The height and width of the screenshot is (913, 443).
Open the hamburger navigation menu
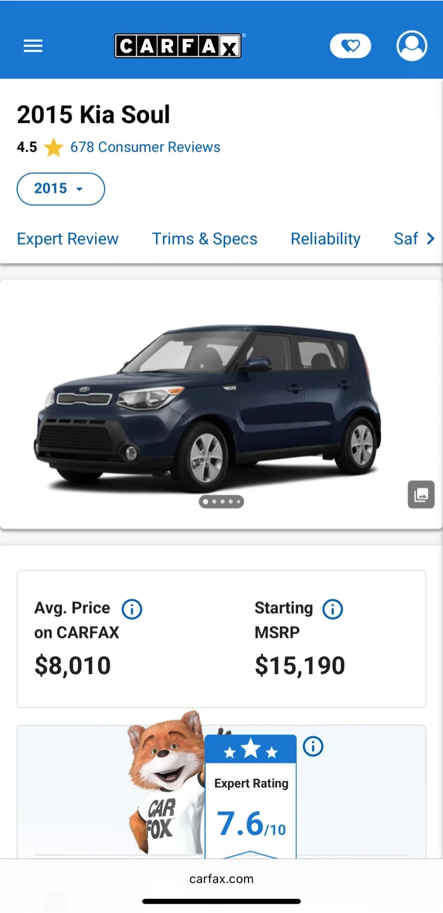pos(33,46)
